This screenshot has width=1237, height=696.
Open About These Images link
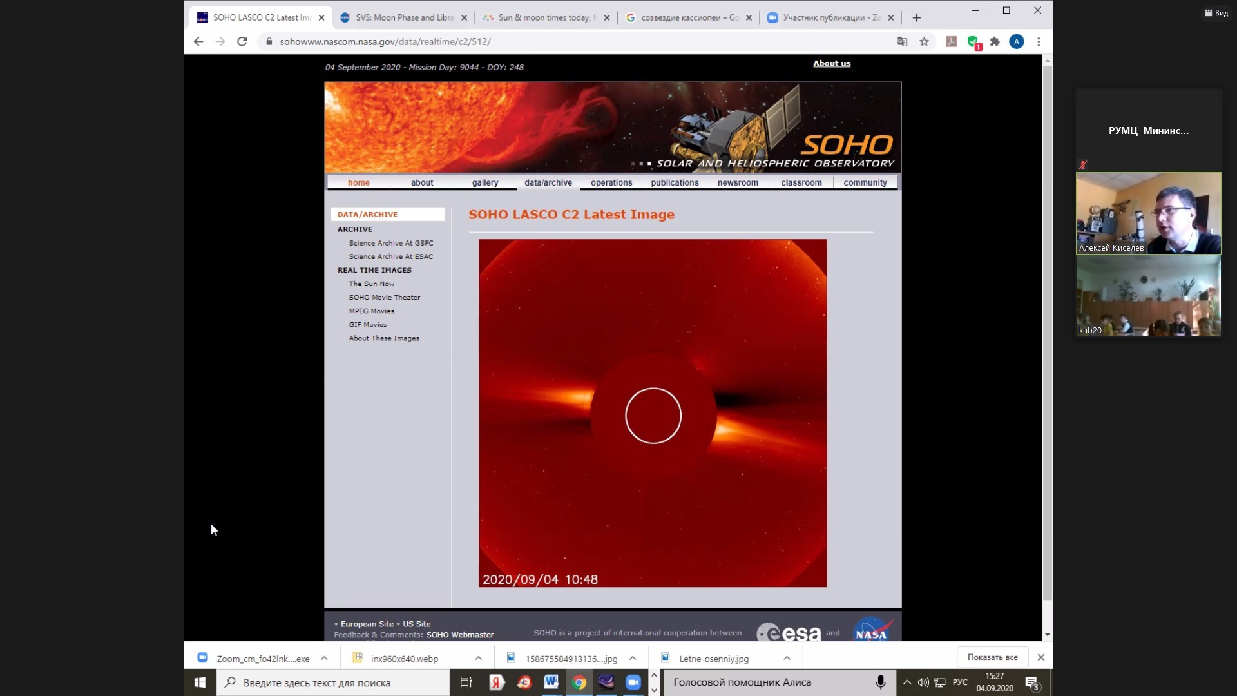[x=384, y=338]
